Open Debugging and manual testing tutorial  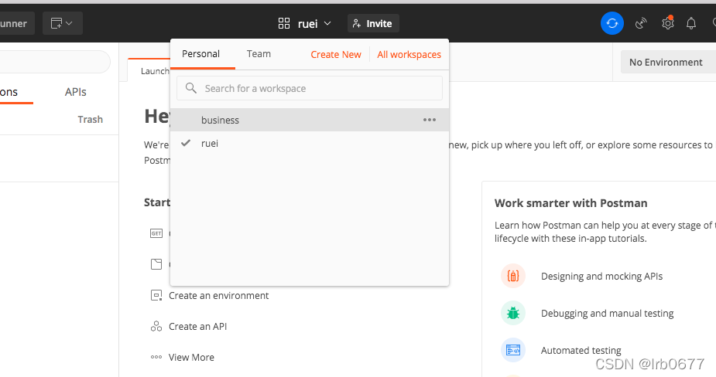607,313
